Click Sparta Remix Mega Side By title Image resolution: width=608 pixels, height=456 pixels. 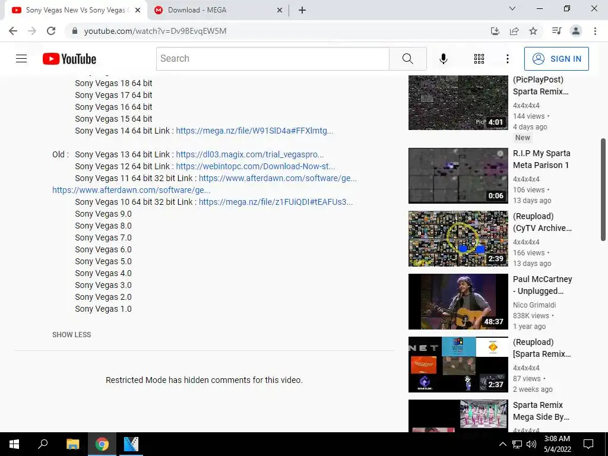(x=541, y=411)
